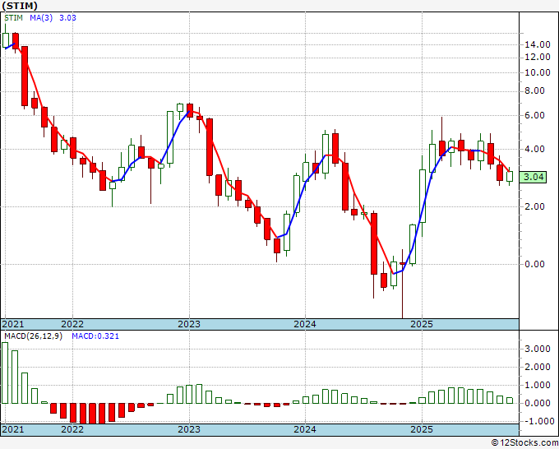Image resolution: width=559 pixels, height=449 pixels.
Task: Click the 2.000 MACD axis label
Action: pyautogui.click(x=538, y=367)
